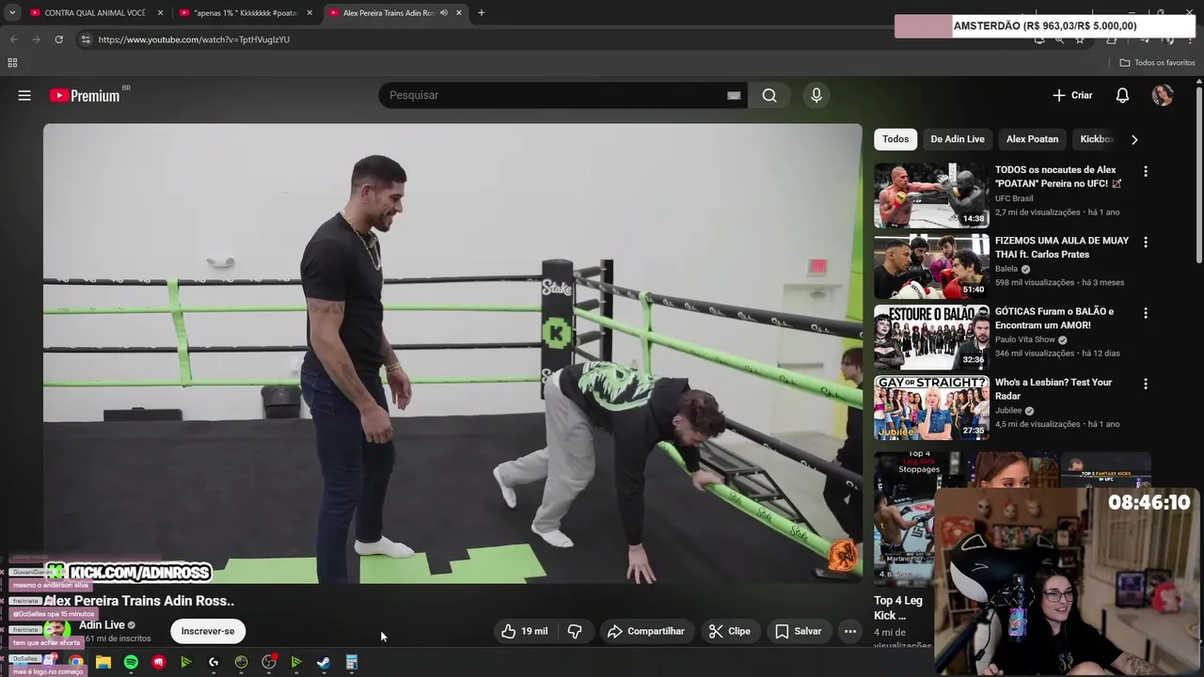Visit UFC Brasil channel name

click(x=1014, y=198)
